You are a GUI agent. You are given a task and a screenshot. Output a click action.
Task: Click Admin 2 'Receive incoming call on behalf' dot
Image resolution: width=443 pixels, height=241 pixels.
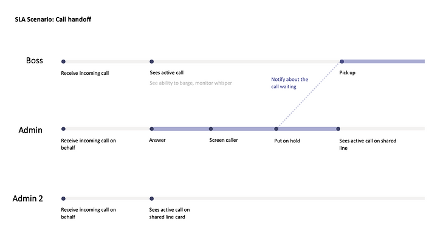click(x=63, y=198)
